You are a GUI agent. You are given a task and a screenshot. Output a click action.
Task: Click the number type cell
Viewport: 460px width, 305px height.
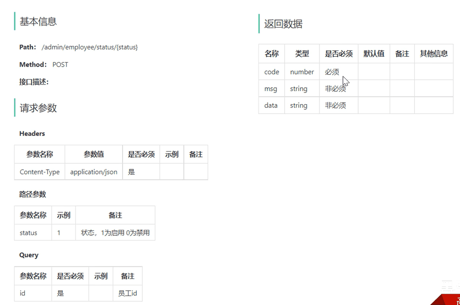coord(302,72)
